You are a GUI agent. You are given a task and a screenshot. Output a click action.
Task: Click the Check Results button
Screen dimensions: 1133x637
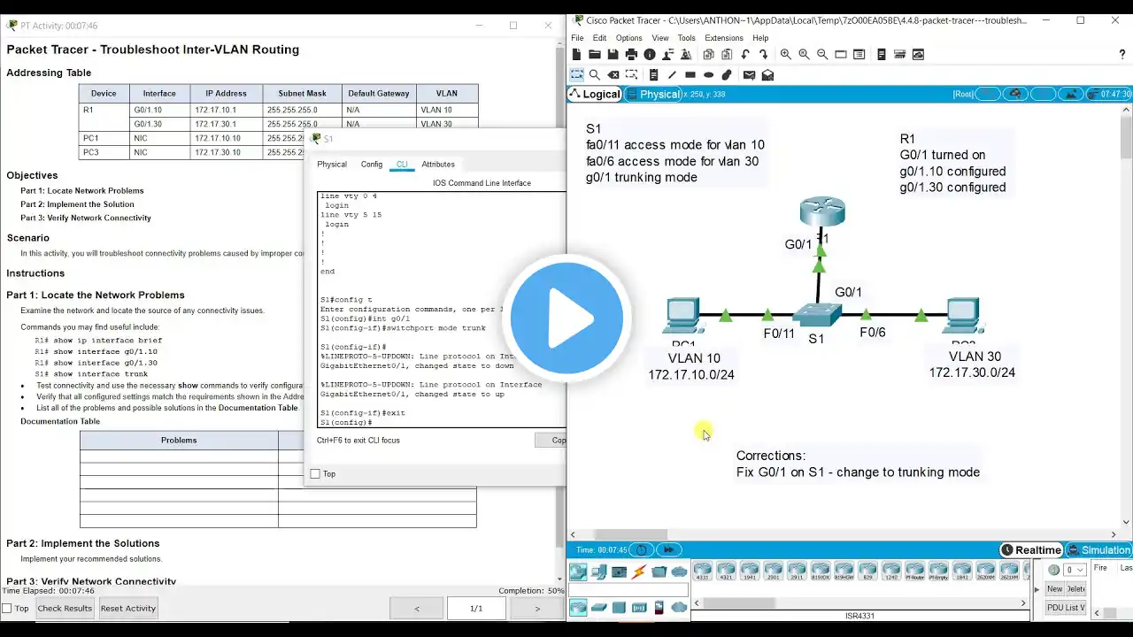pos(65,608)
